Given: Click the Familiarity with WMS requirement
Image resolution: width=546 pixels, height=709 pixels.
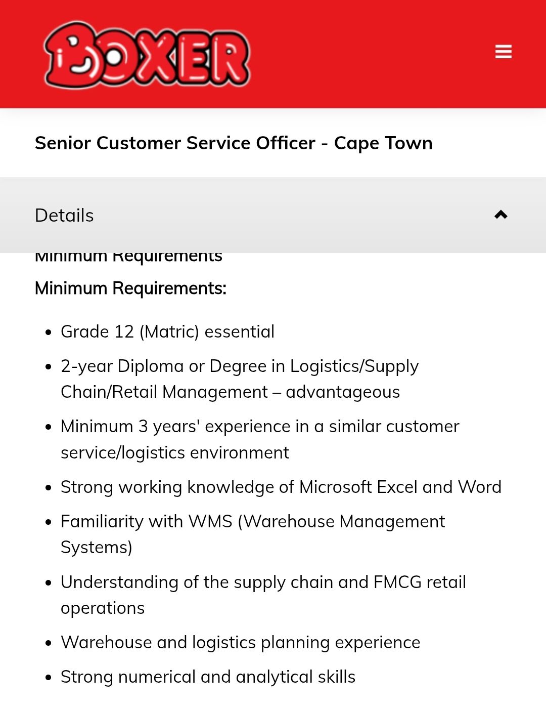Looking at the screenshot, I should coord(253,534).
